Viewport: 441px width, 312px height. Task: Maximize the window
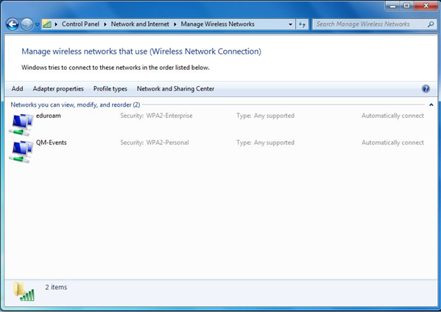406,6
